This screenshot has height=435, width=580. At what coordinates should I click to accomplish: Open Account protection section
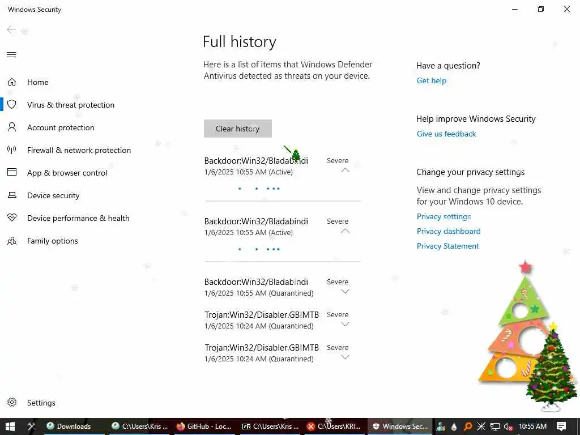coord(61,127)
